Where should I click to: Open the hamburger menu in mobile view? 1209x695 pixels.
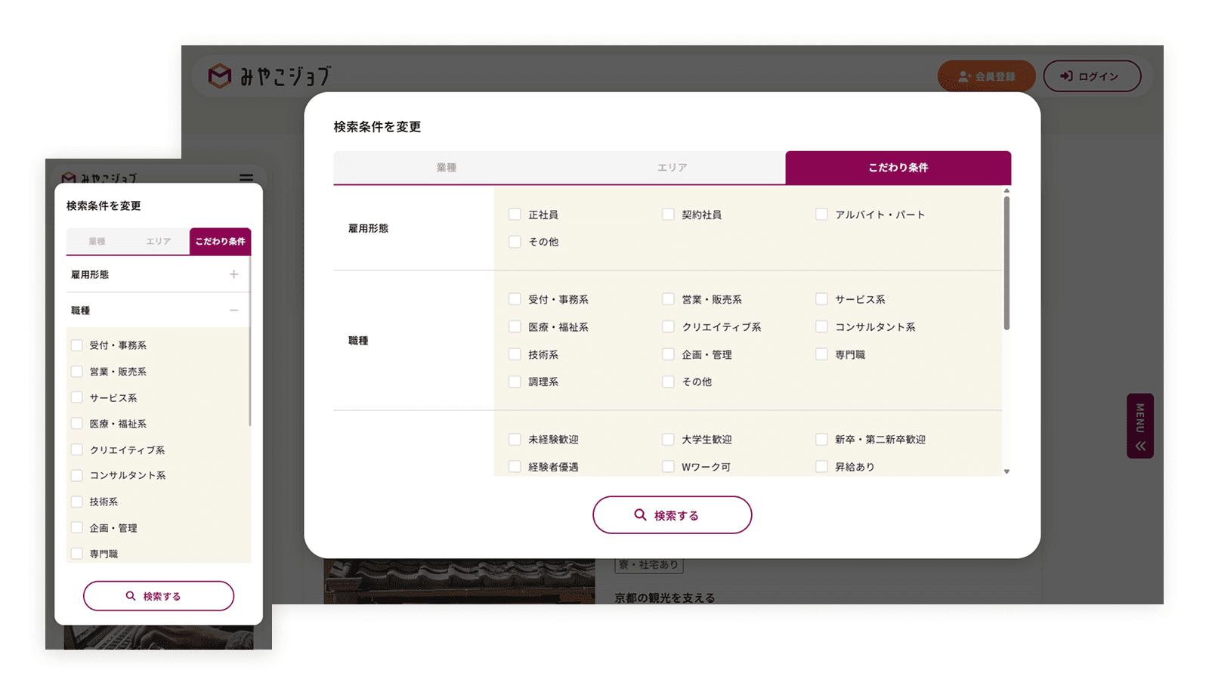coord(246,178)
